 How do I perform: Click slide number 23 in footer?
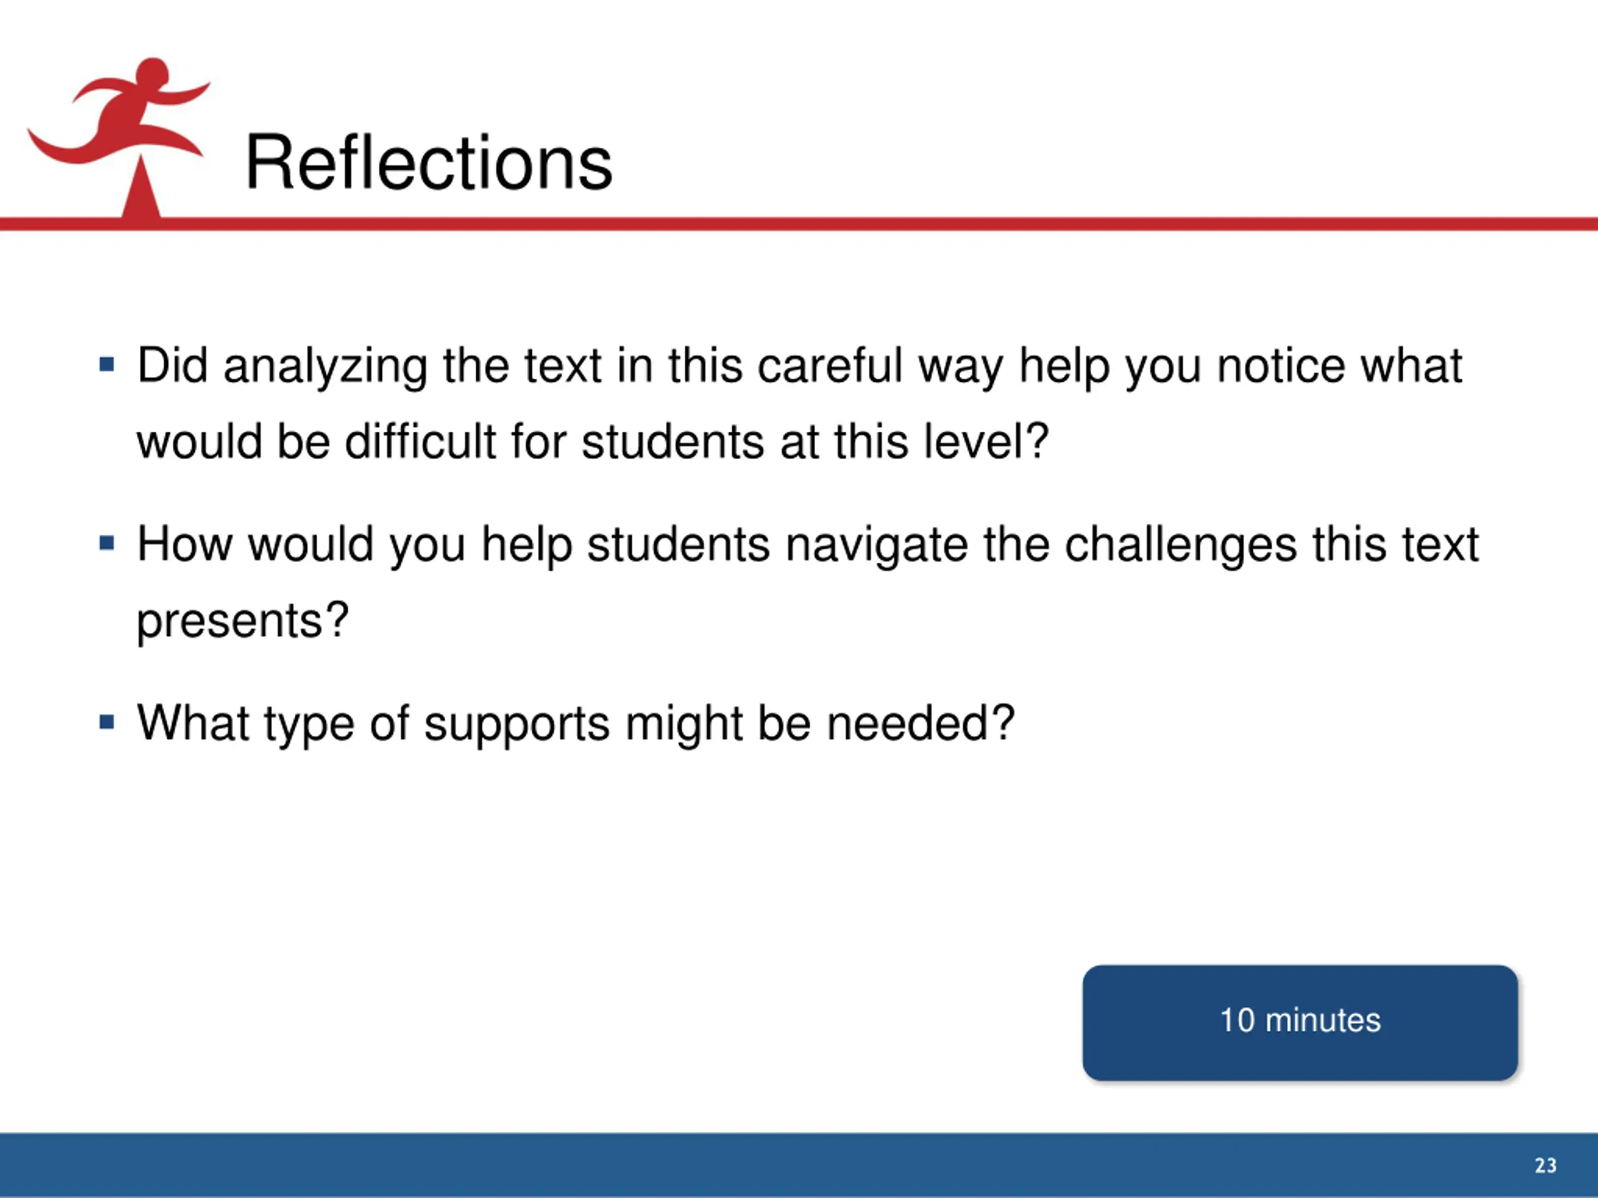pos(1546,1166)
